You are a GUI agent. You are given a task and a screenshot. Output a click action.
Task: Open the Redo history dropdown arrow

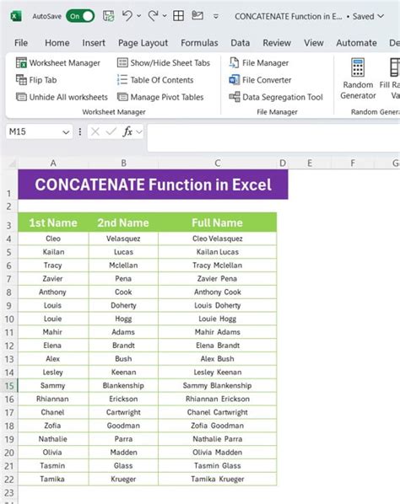(165, 16)
